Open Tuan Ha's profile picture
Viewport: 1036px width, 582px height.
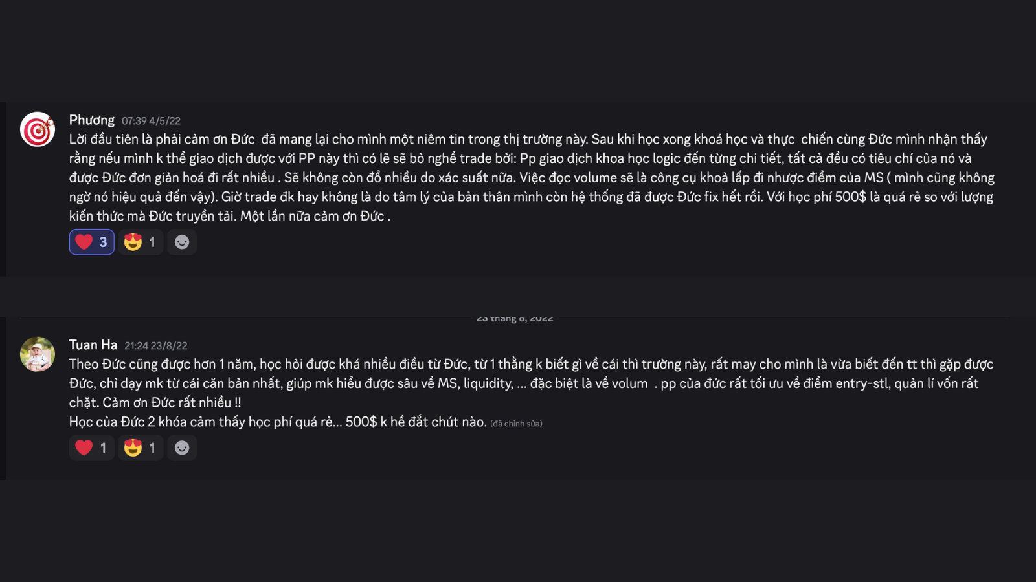pos(38,354)
